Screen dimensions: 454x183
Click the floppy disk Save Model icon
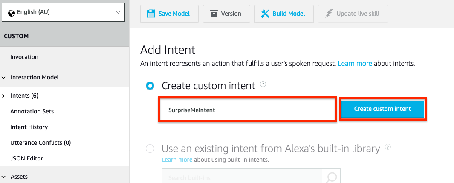click(151, 14)
